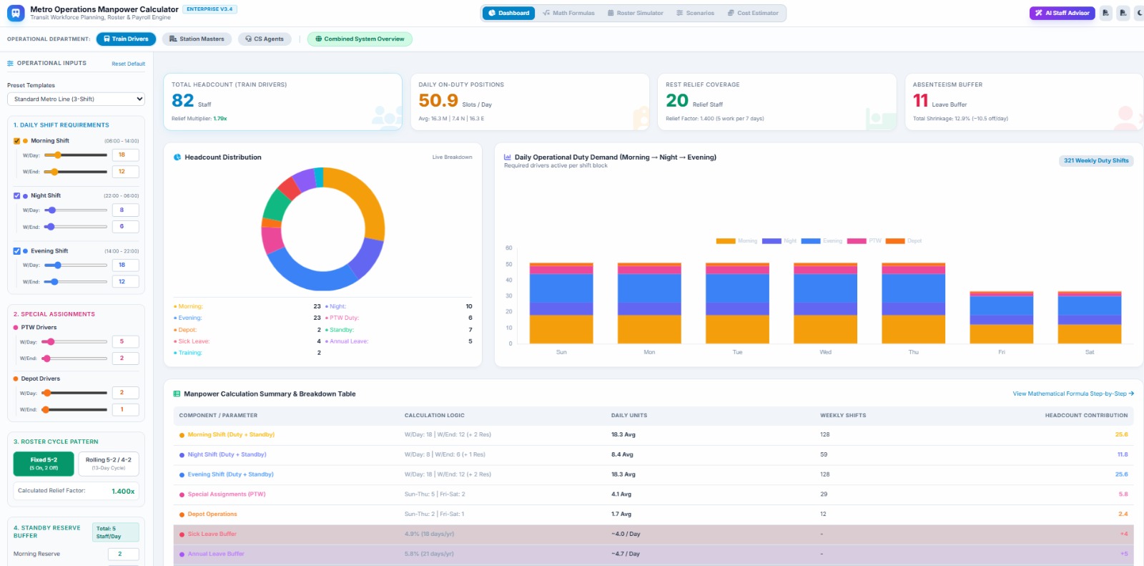Image resolution: width=1144 pixels, height=566 pixels.
Task: Toggle the Morning Shift checkbox
Action: [x=17, y=141]
